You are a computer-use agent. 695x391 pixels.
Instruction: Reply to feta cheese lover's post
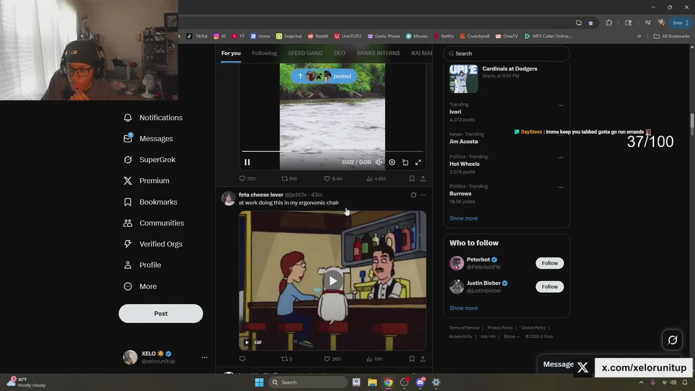pyautogui.click(x=242, y=358)
